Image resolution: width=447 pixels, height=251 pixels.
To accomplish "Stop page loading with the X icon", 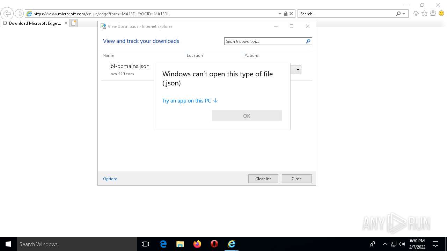I will tap(292, 14).
